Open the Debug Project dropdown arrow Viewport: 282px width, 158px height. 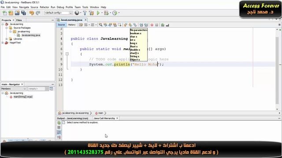[110, 13]
